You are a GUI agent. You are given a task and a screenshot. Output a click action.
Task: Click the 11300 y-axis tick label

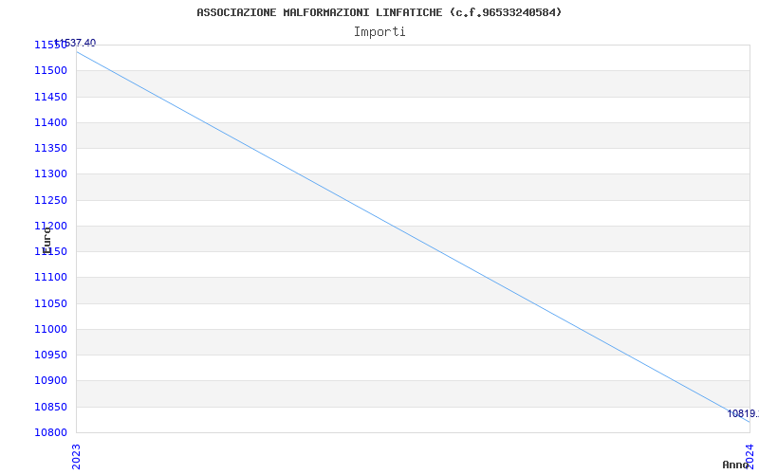point(50,174)
